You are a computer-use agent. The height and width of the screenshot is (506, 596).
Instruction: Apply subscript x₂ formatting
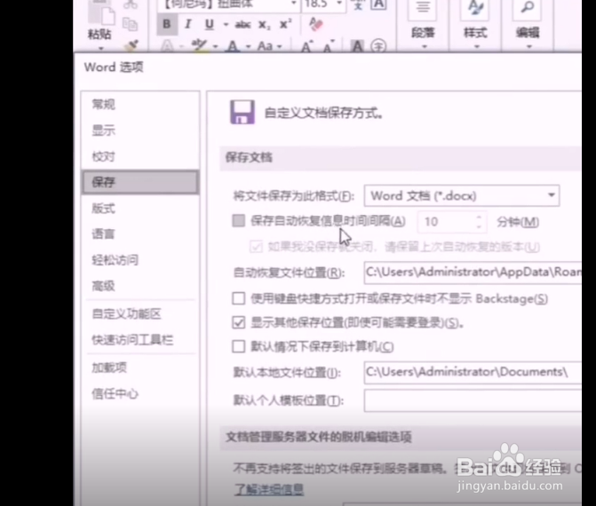coord(264,25)
